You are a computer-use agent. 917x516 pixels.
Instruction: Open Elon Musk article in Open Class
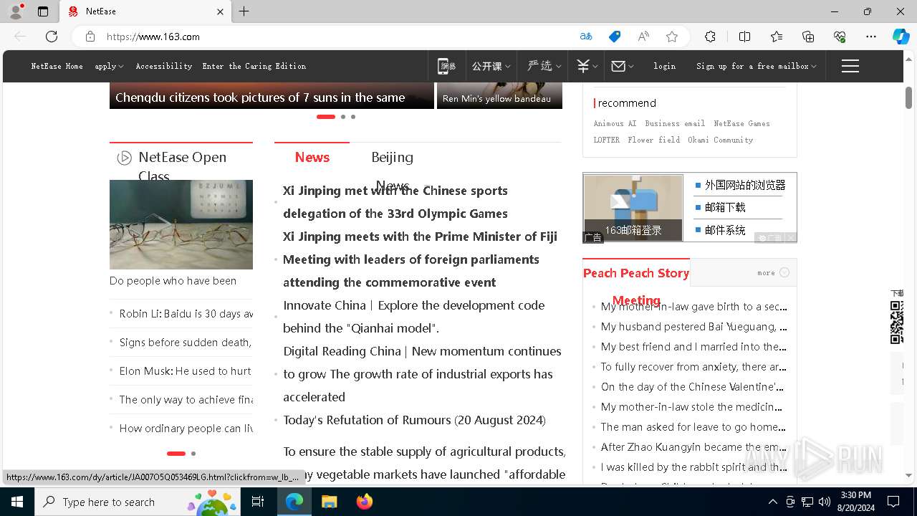pyautogui.click(x=186, y=371)
